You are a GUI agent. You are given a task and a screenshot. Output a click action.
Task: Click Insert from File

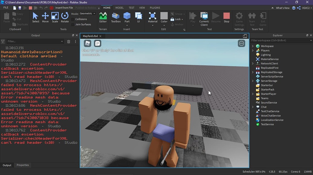(x=64, y=8)
